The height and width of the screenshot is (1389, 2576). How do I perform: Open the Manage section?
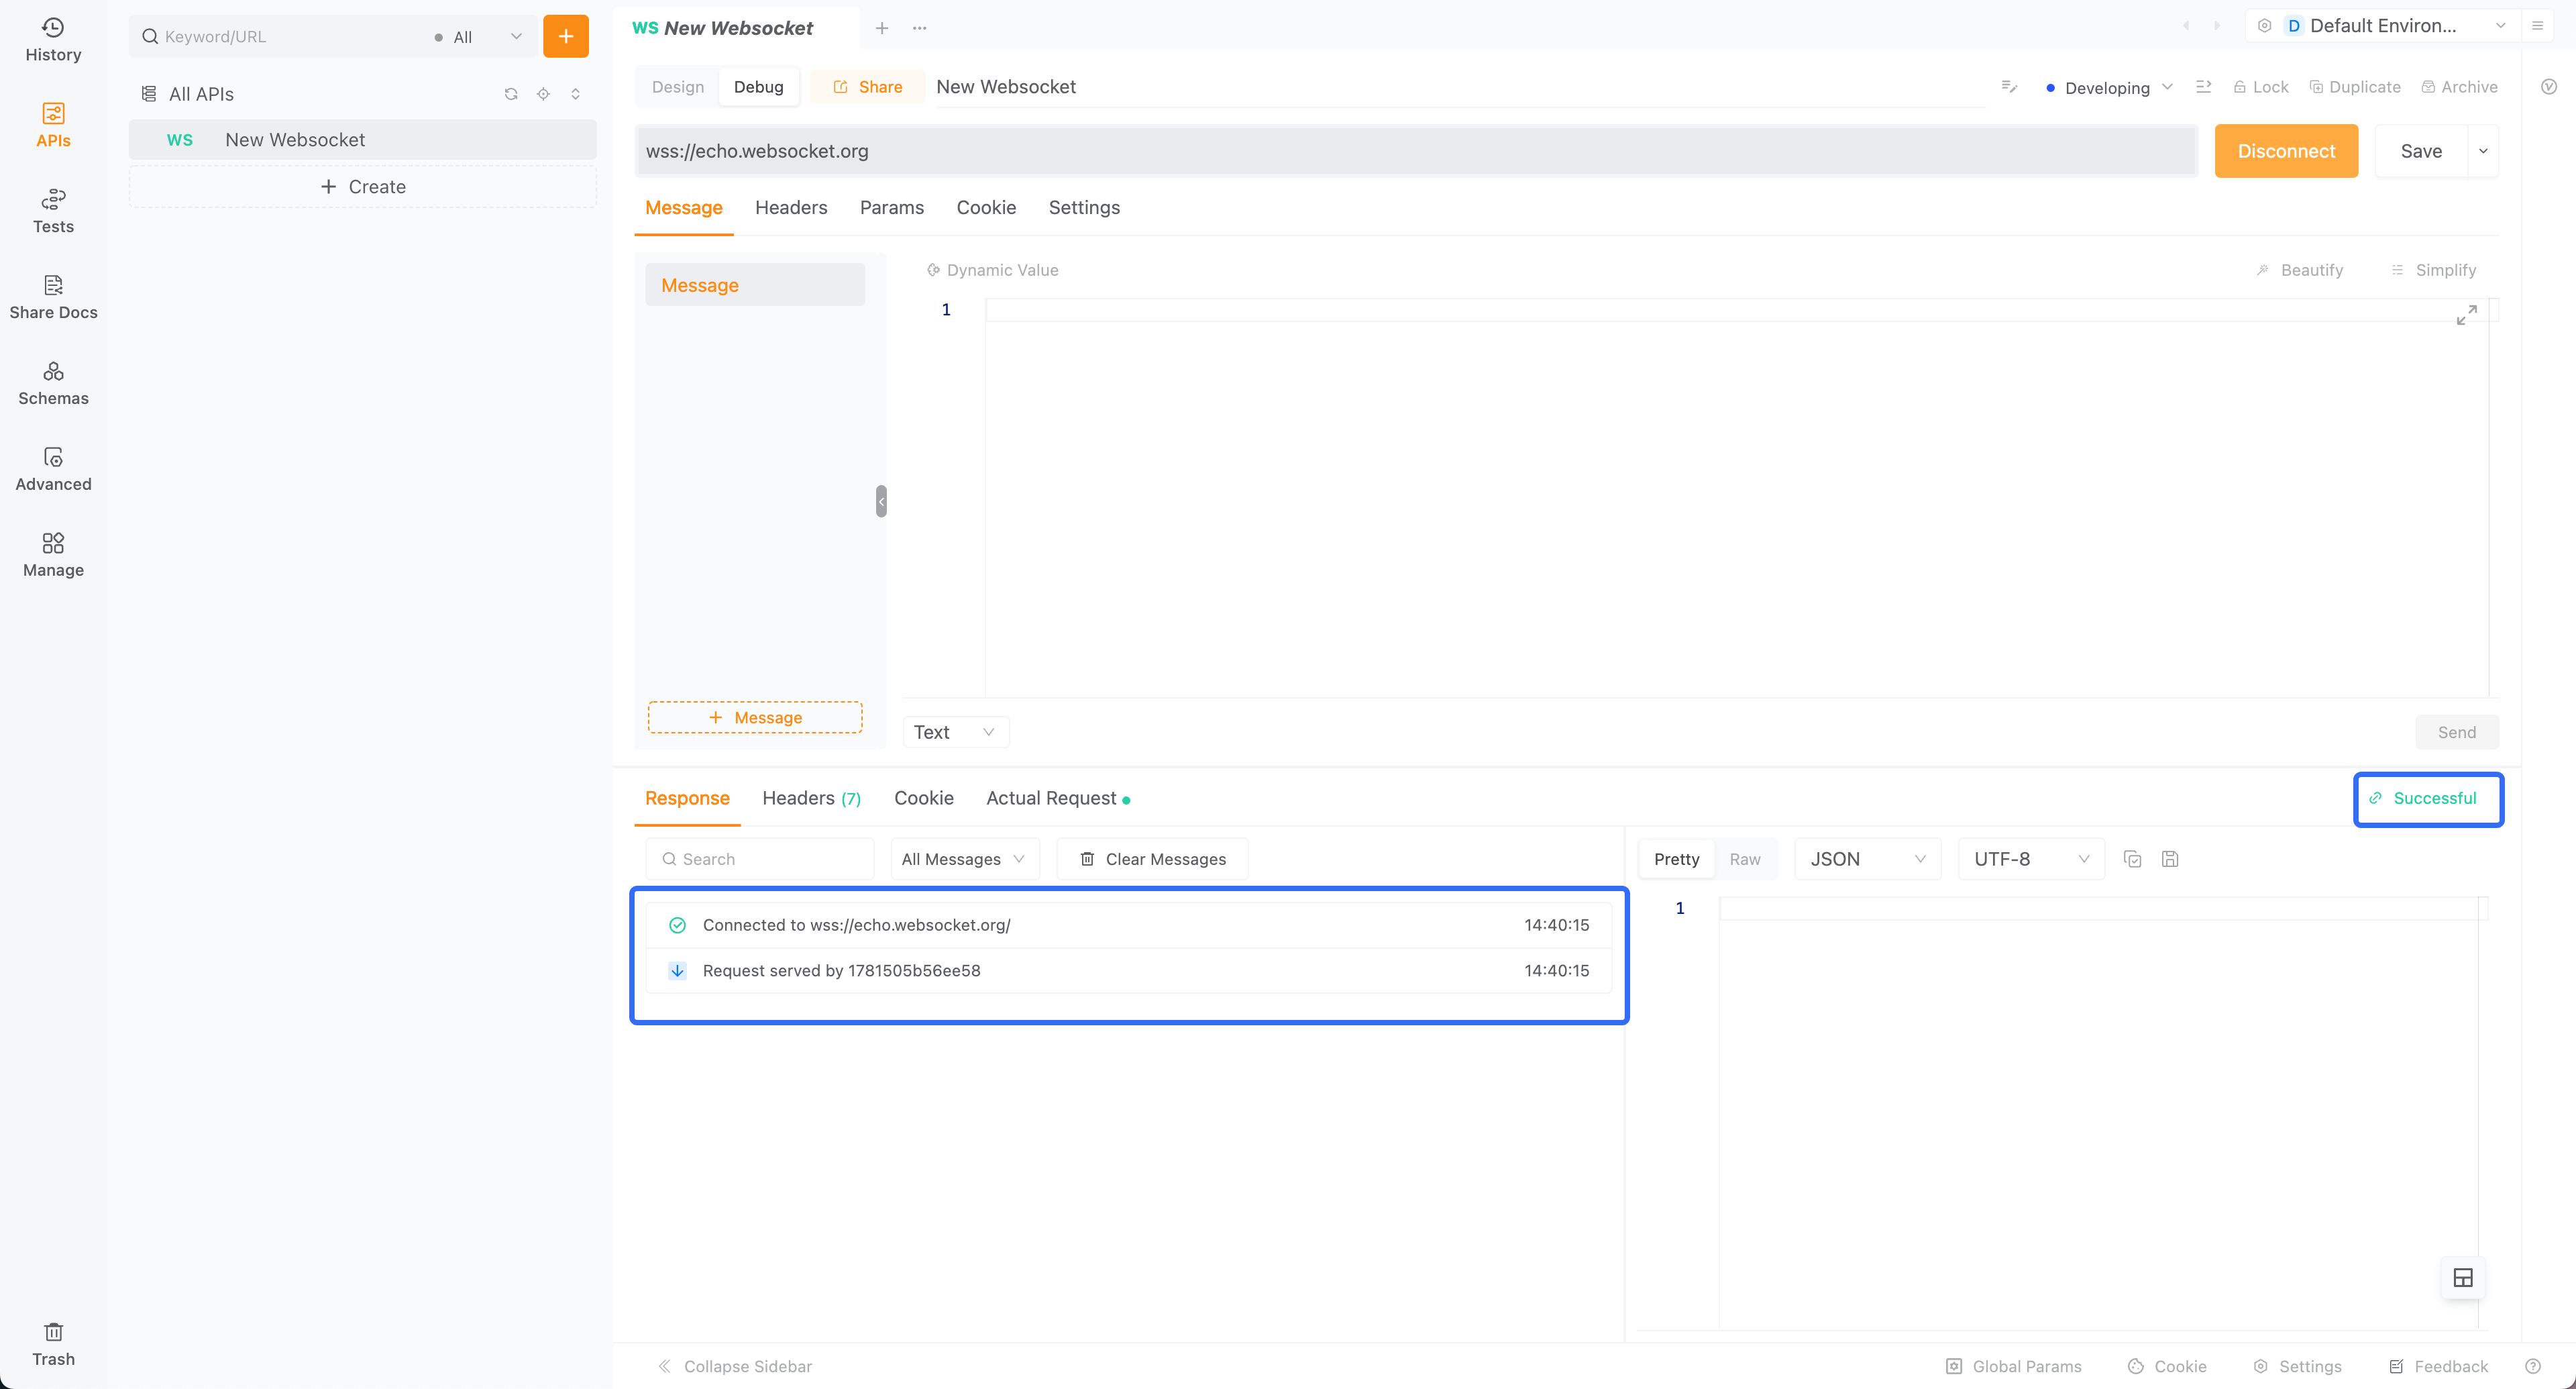pos(53,556)
